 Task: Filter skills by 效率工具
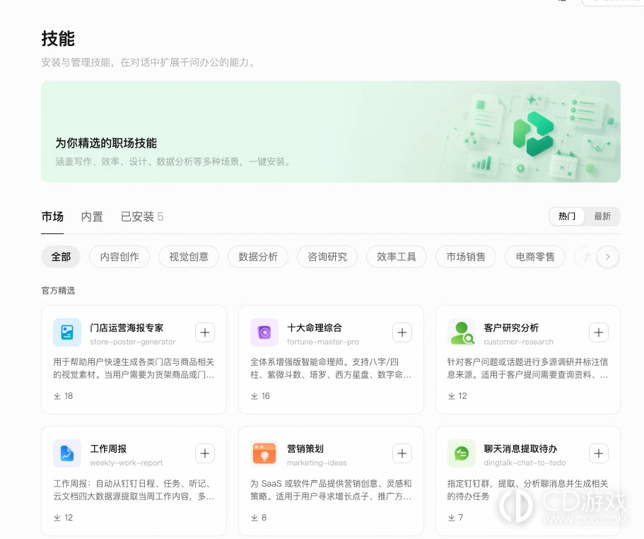click(x=397, y=257)
